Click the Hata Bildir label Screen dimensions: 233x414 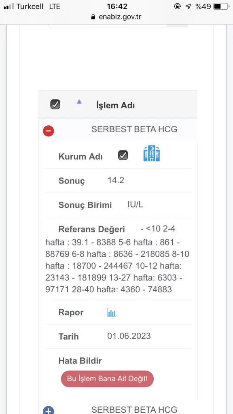pyautogui.click(x=80, y=361)
